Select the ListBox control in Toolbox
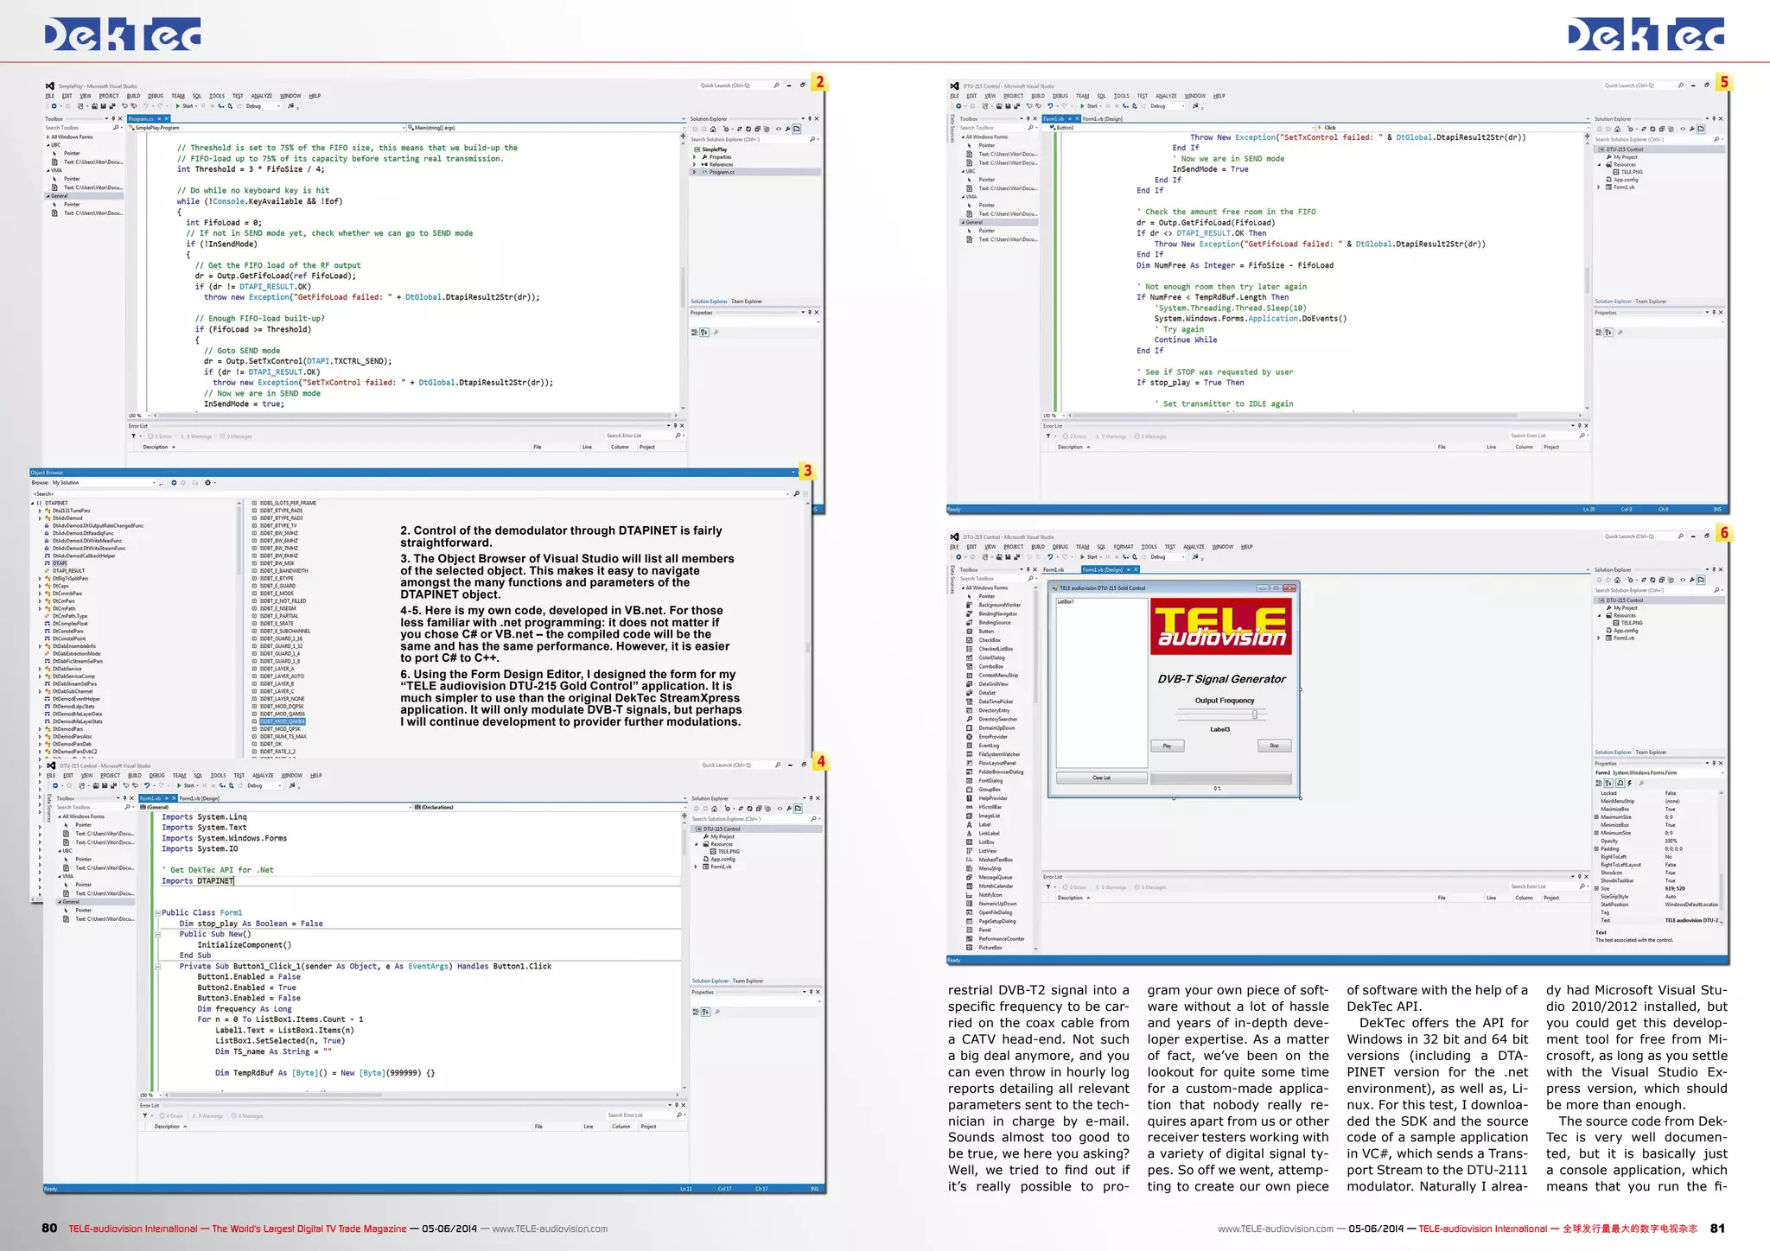This screenshot has width=1770, height=1251. (x=986, y=842)
